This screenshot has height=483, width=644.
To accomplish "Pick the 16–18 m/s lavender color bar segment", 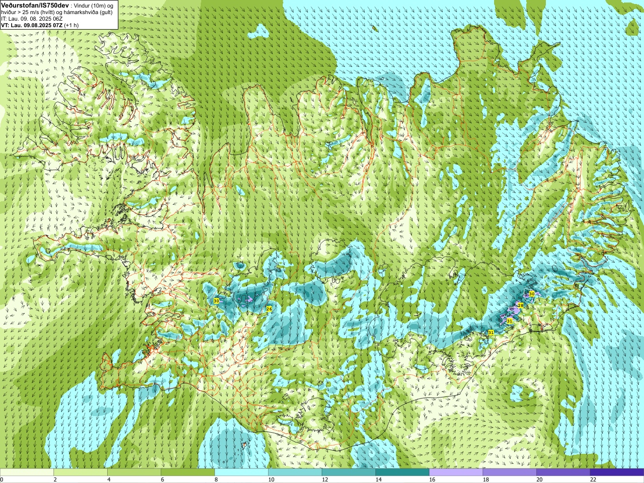I will click(x=456, y=472).
